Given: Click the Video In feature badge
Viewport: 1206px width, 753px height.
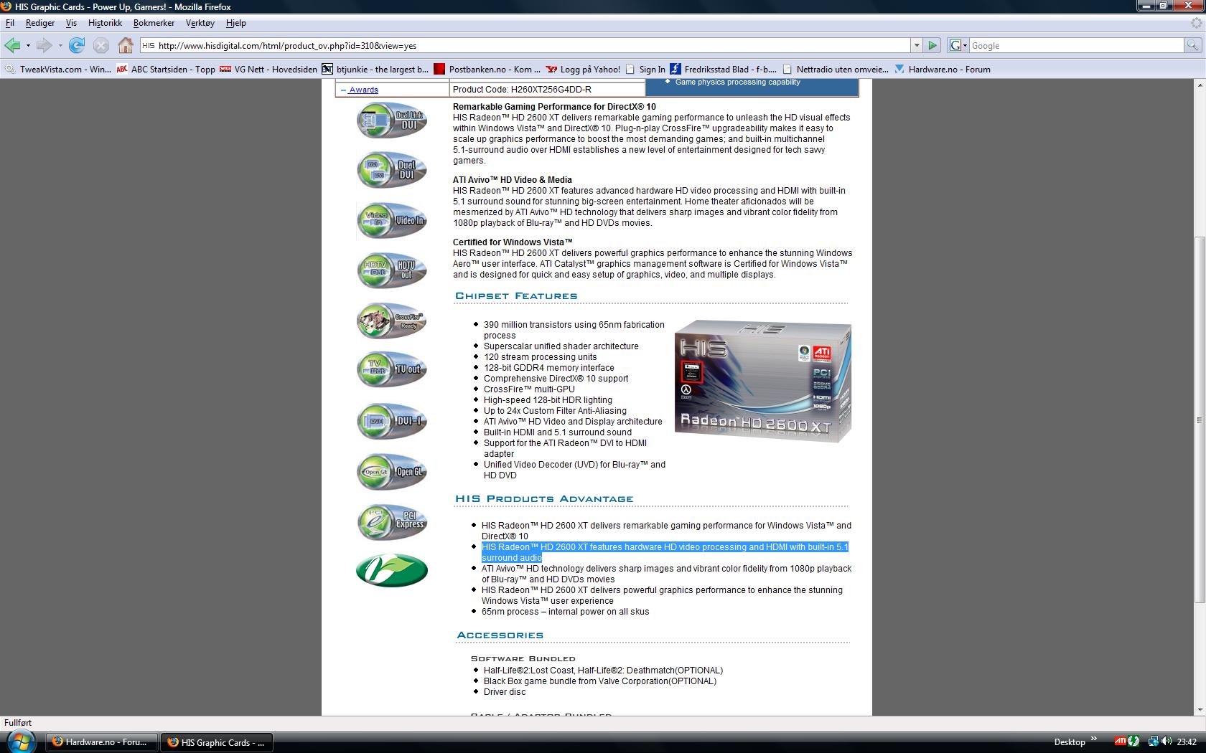Looking at the screenshot, I should 392,220.
